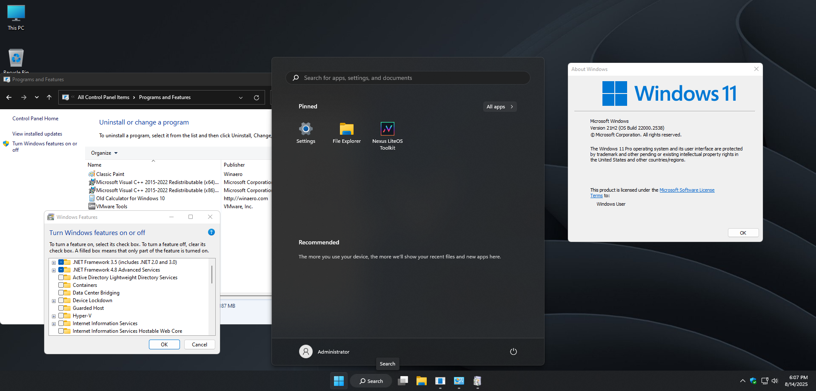Open the This PC desktop icon
This screenshot has height=391, width=816.
click(x=16, y=18)
